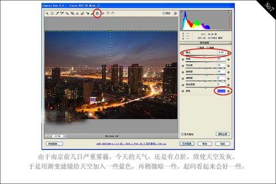
Task: Toggle full screen mode icon
Action: 175,13
